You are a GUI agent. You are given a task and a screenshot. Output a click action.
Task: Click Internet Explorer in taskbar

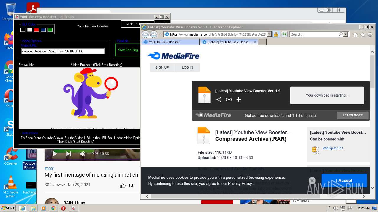click(23, 208)
